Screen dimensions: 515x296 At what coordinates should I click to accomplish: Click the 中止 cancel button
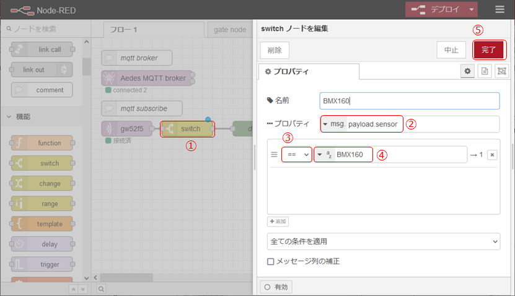(x=451, y=50)
